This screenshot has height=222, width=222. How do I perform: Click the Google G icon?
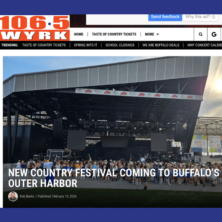click(x=214, y=34)
